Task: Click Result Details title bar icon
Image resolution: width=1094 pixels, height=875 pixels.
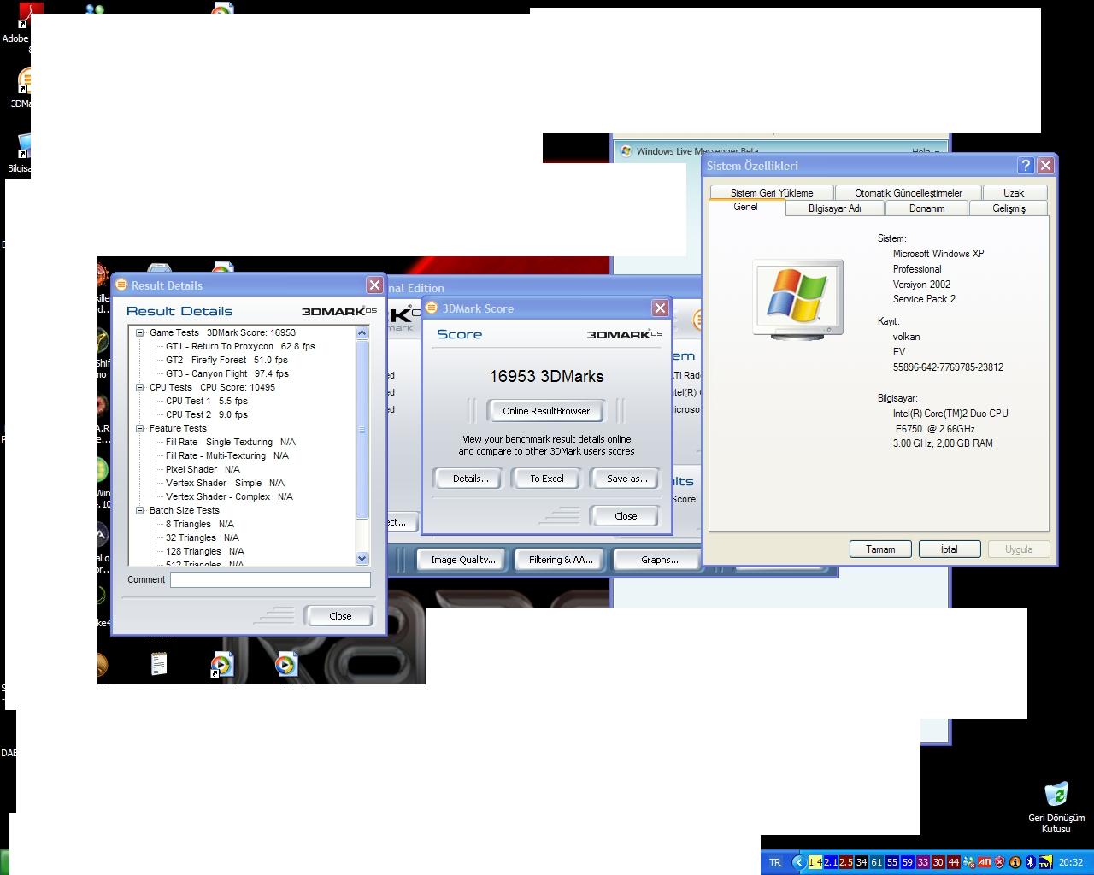Action: pyautogui.click(x=121, y=285)
